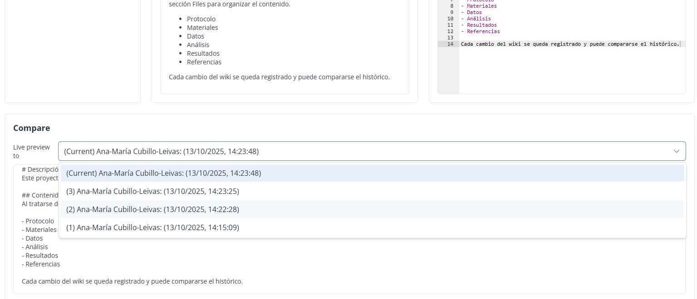Screen dimensions: 697x299
Task: Click the 'Compare' section heading
Action: point(32,128)
